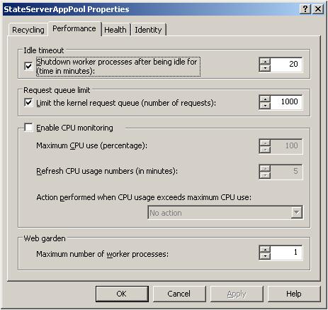
Task: Increase maximum worker processes with up arrow
Action: click(x=266, y=250)
